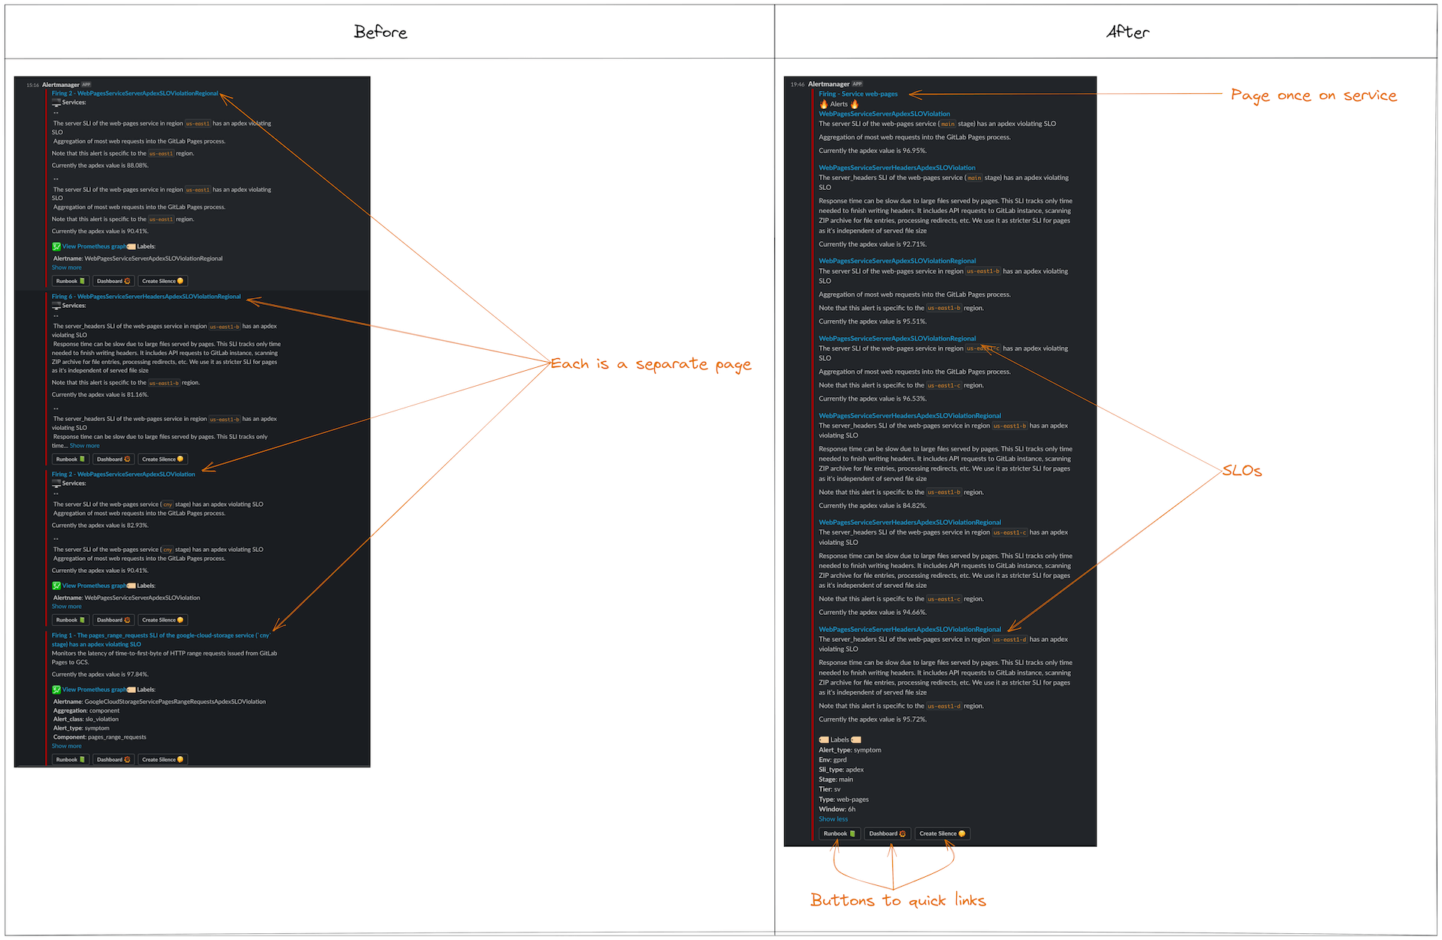The width and height of the screenshot is (1442, 940).
Task: Click the shushing-face emoji on Create Silence in the GoogleCloudStorage alert
Action: coord(180,760)
